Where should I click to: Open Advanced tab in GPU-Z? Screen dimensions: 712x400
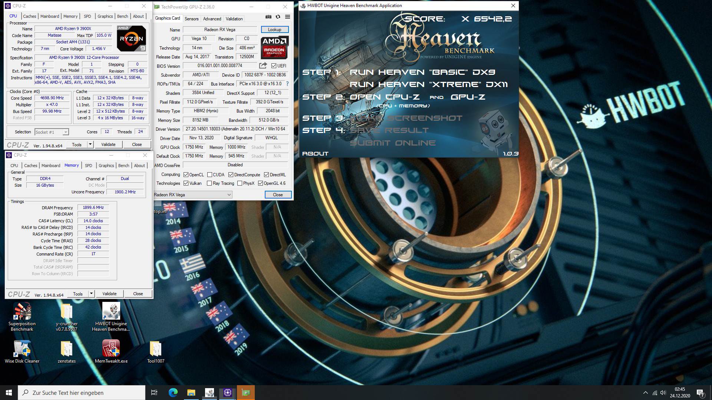coord(212,19)
